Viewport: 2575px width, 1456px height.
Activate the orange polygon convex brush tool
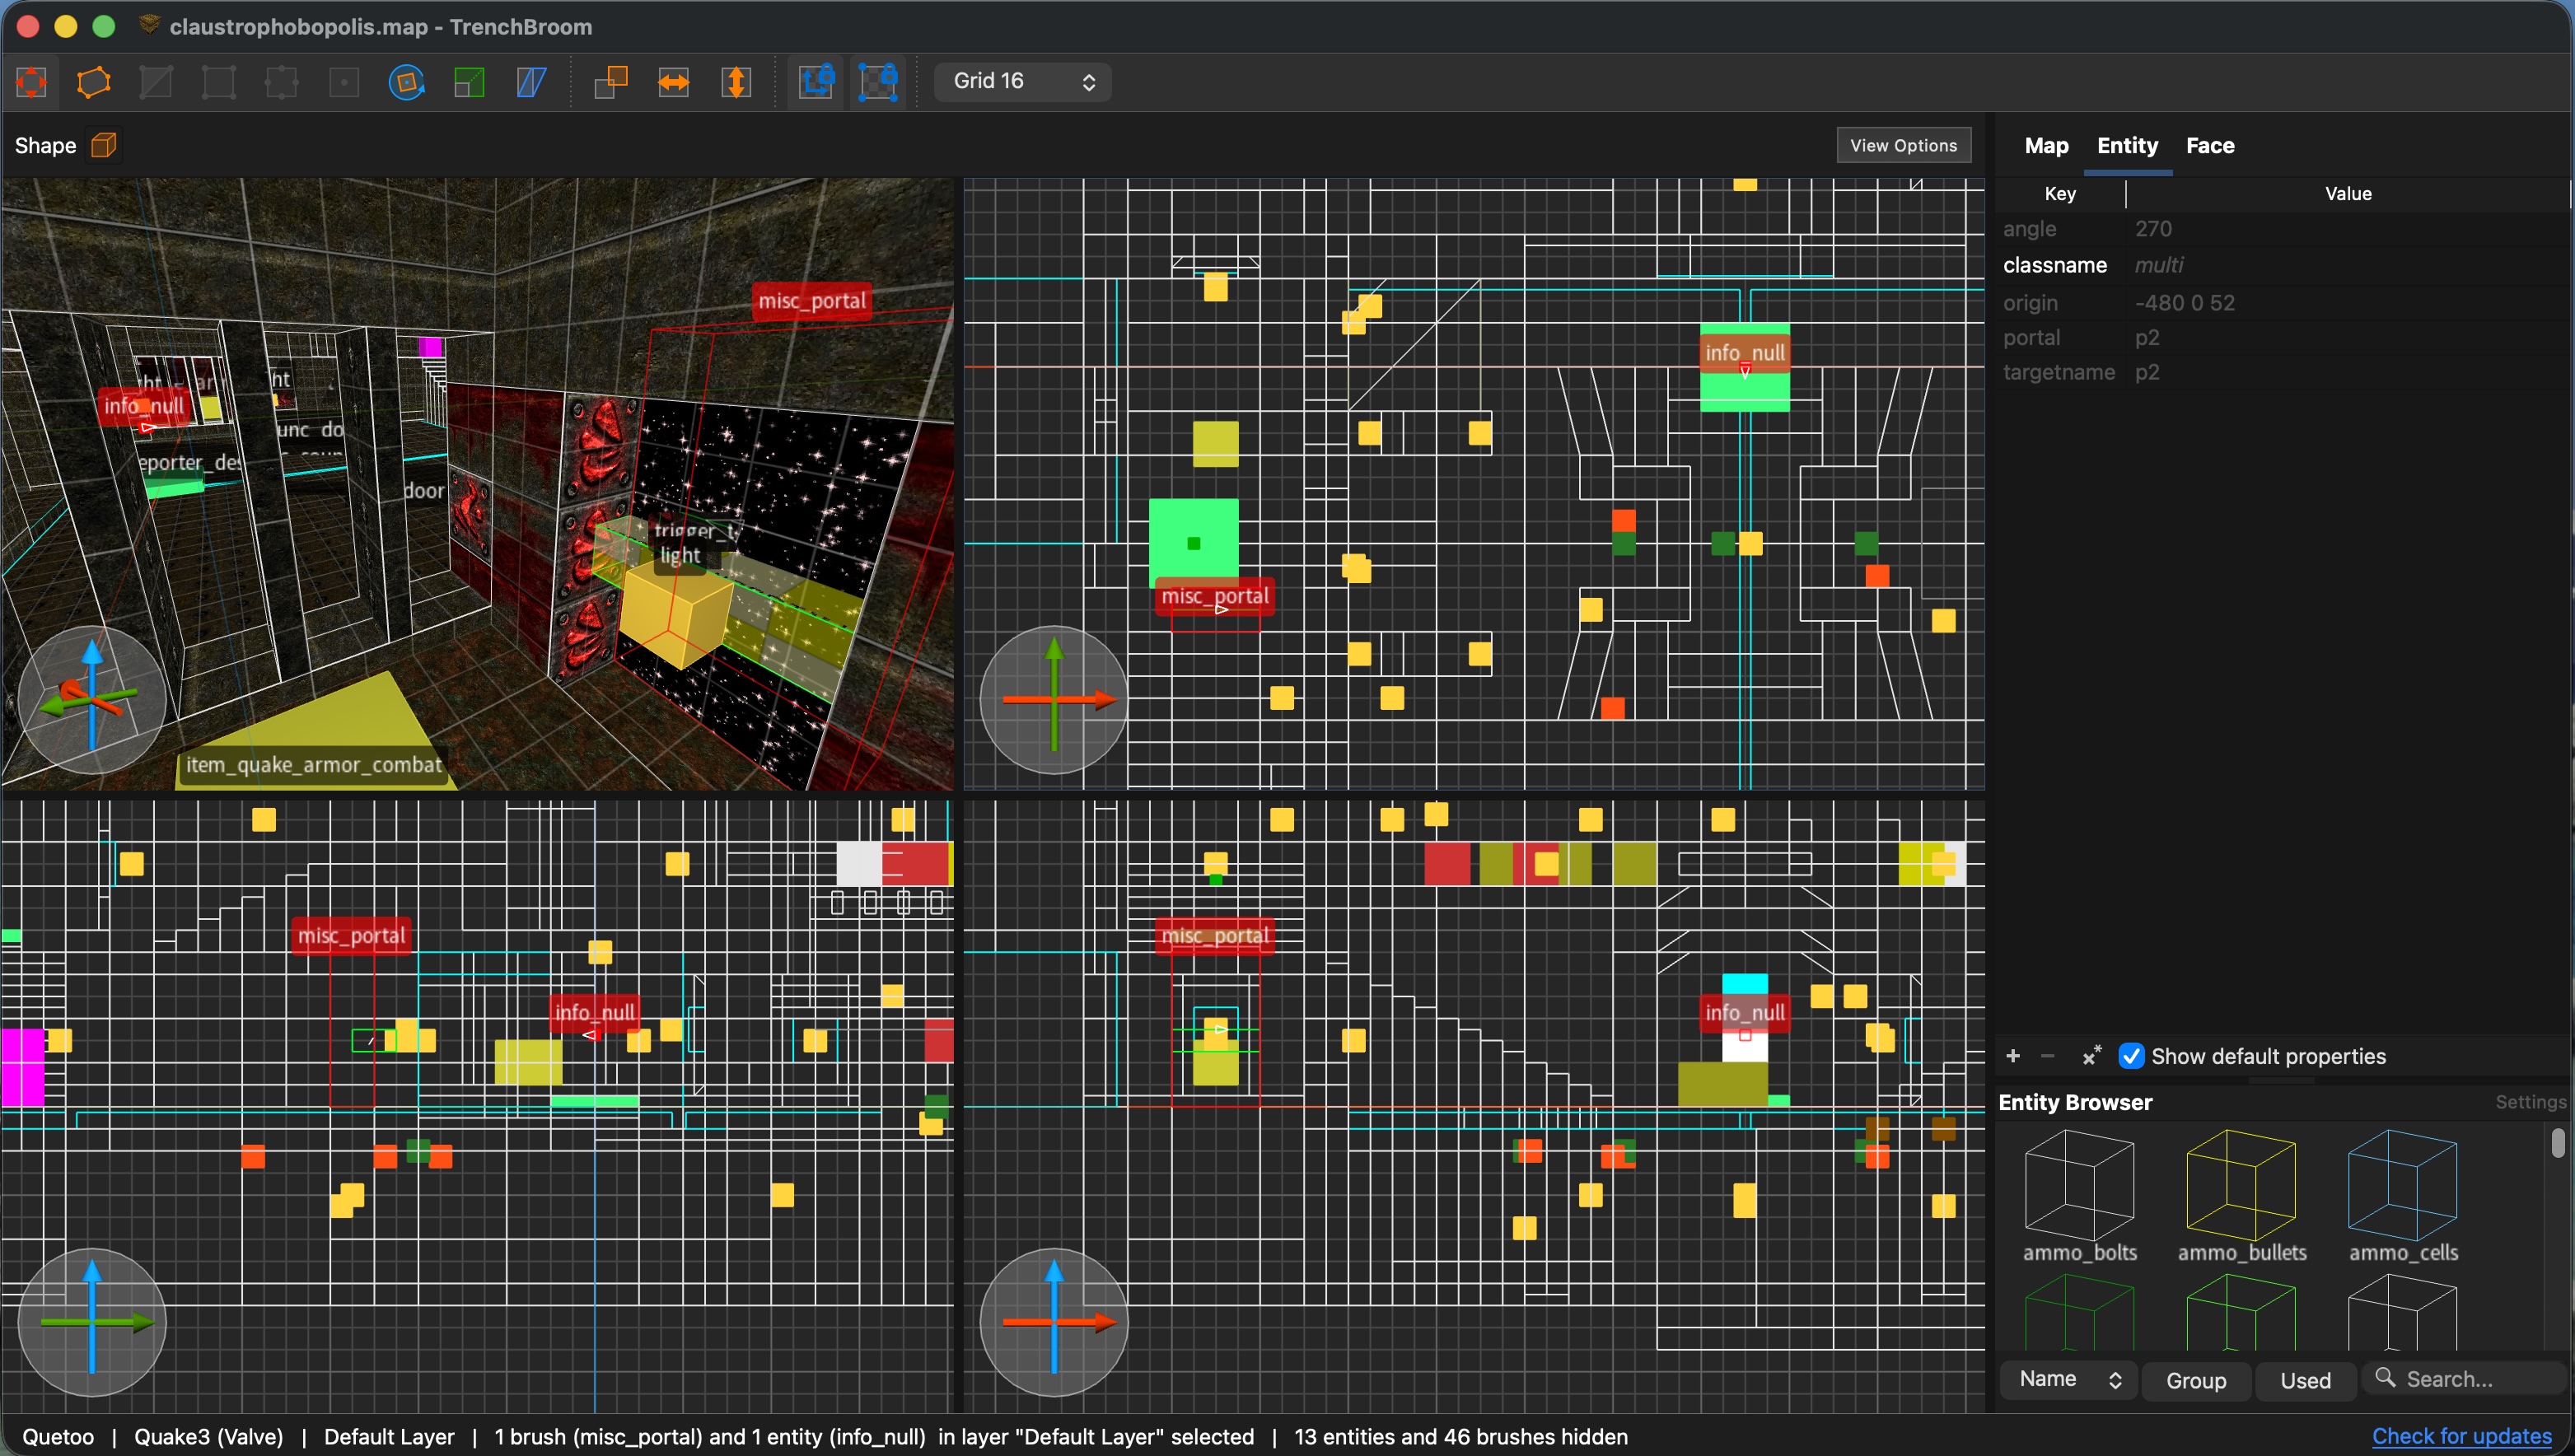point(94,82)
